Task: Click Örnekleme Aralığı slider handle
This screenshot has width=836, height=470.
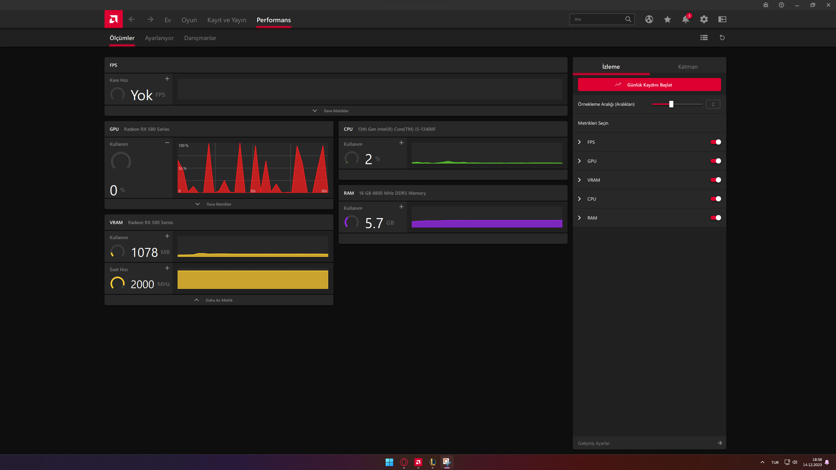Action: [x=671, y=104]
